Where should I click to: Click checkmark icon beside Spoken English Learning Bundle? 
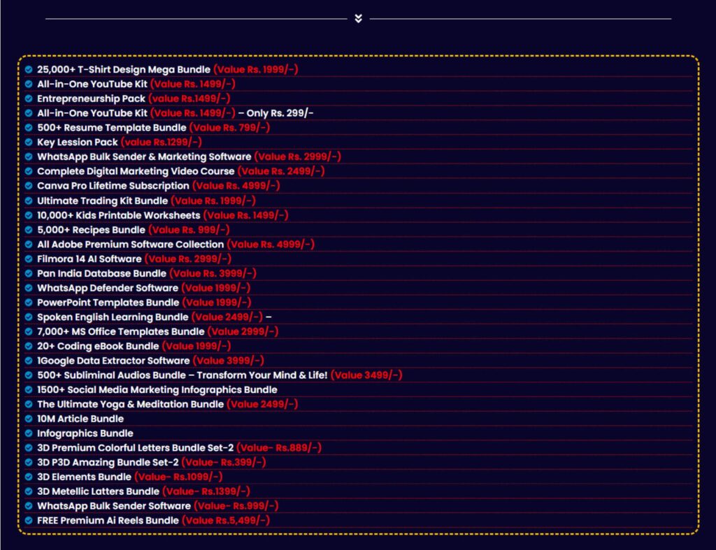(29, 317)
